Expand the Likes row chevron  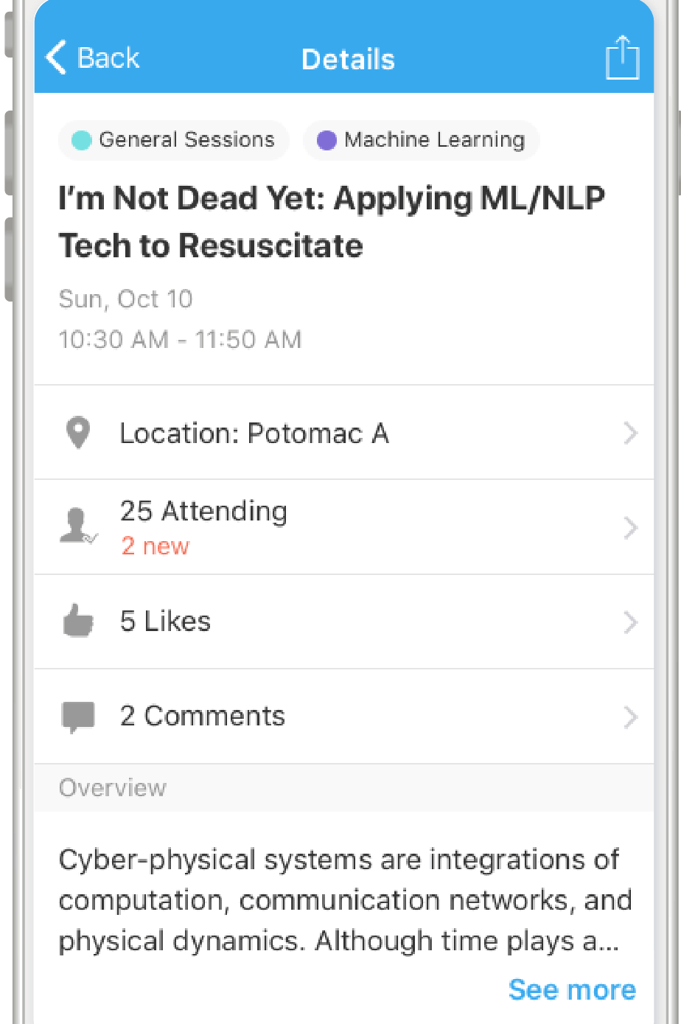630,622
